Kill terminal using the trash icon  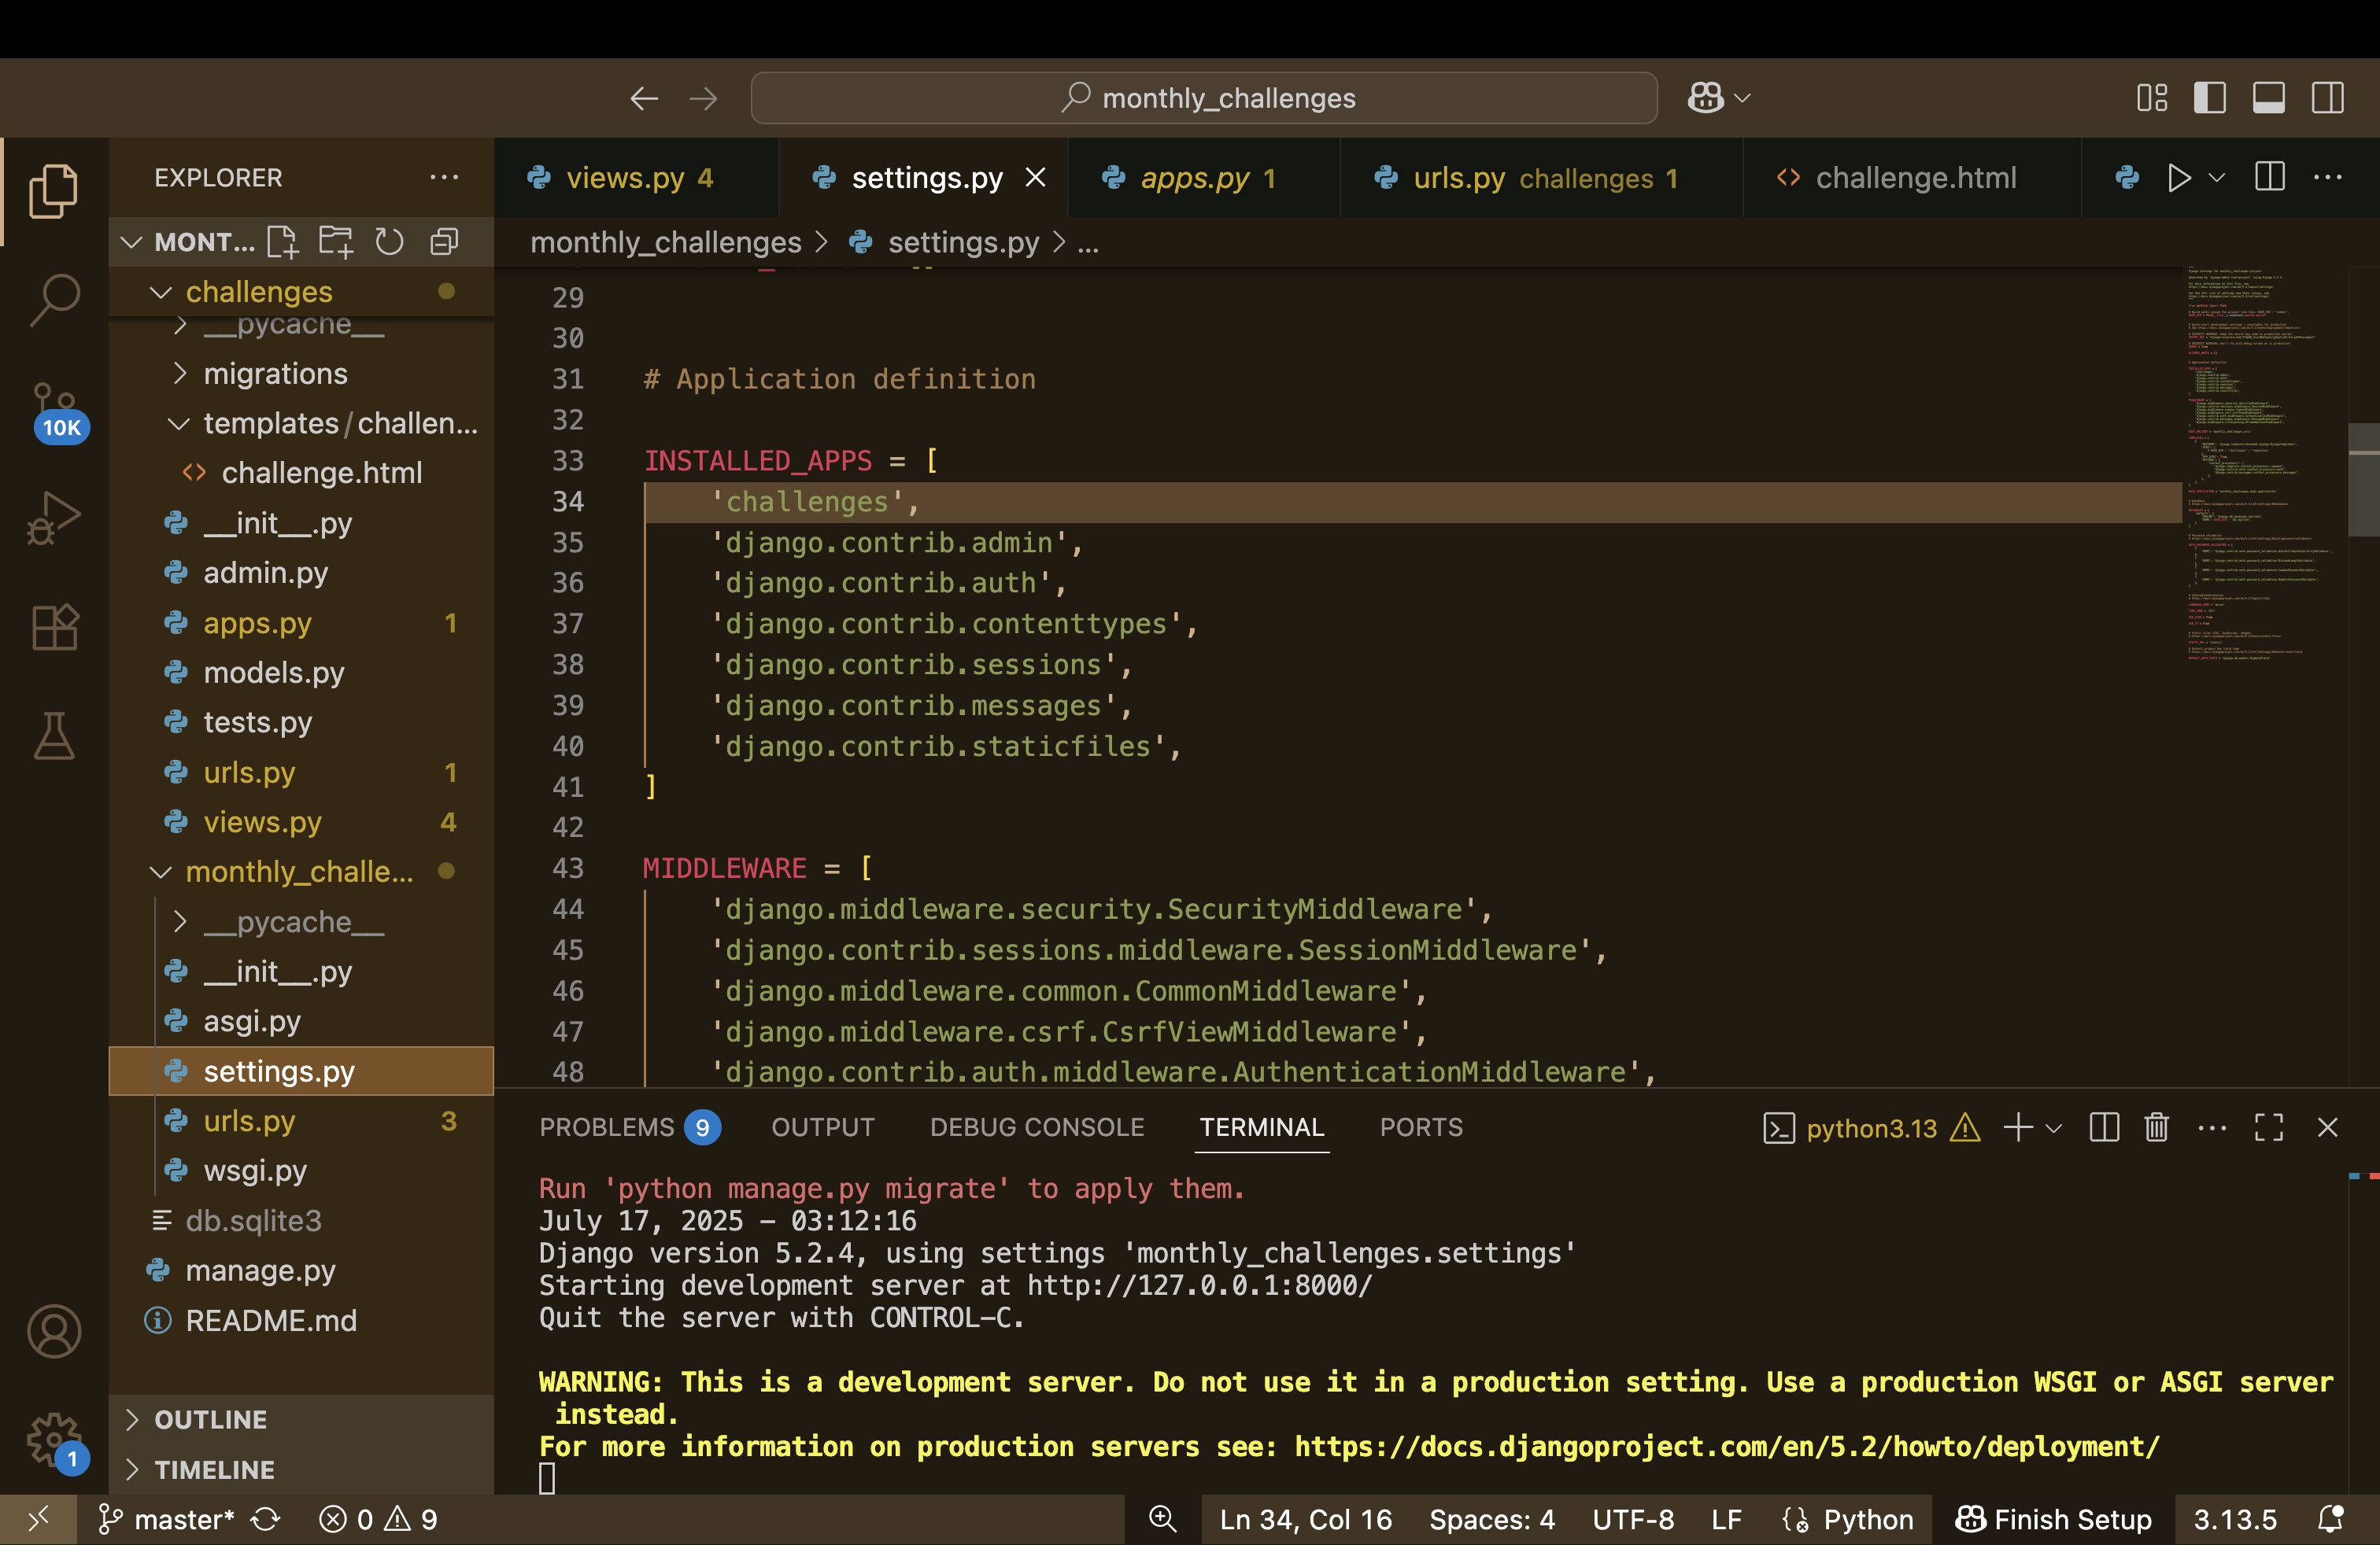pyautogui.click(x=2156, y=1127)
